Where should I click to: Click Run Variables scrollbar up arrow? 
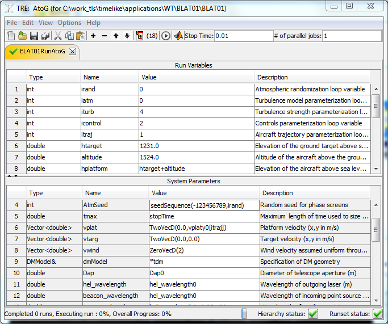click(376, 89)
